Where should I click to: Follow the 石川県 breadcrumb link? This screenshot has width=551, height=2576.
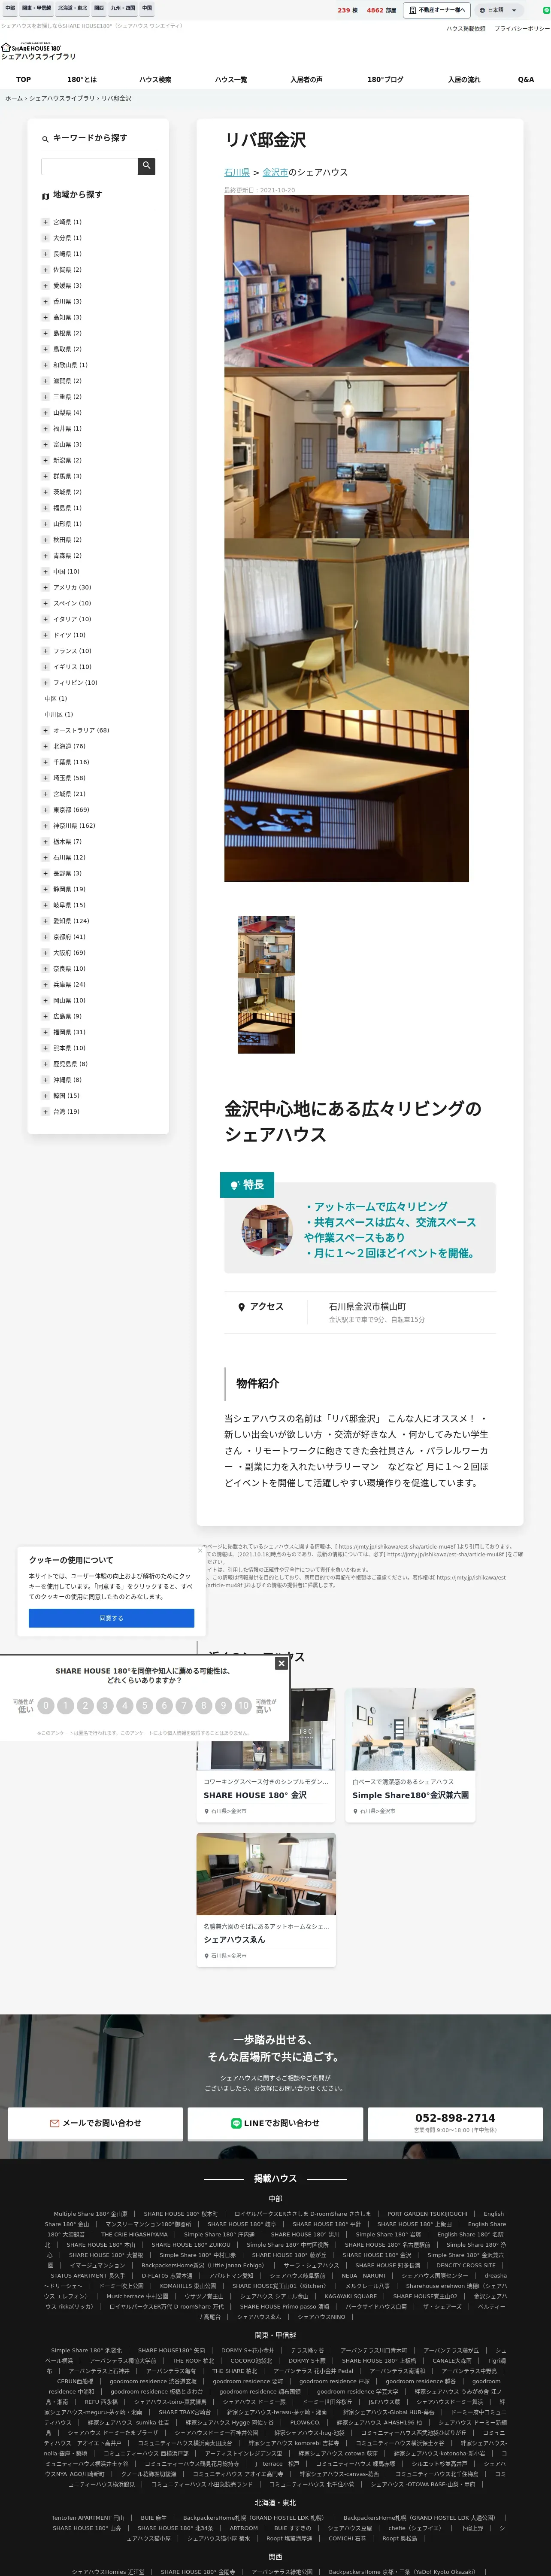pyautogui.click(x=237, y=172)
